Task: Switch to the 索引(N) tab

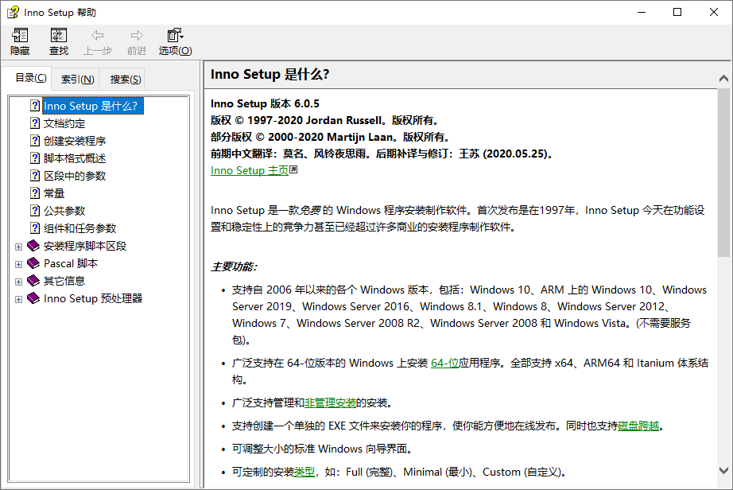Action: (x=76, y=78)
